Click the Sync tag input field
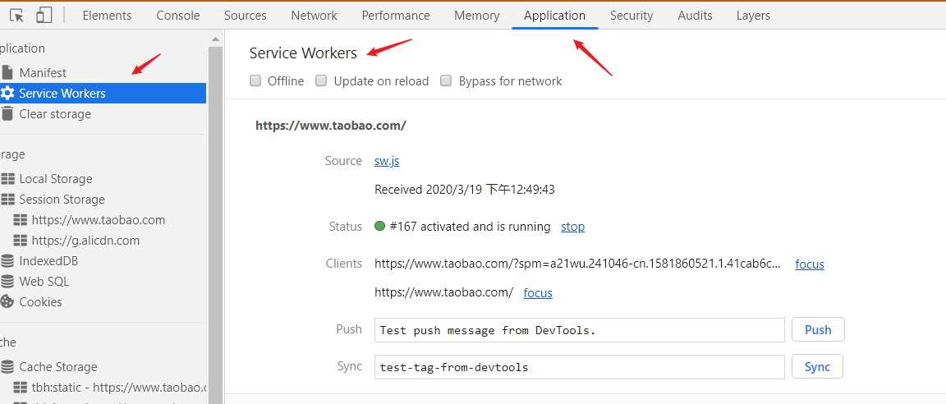Viewport: 946px width, 404px height. [580, 366]
